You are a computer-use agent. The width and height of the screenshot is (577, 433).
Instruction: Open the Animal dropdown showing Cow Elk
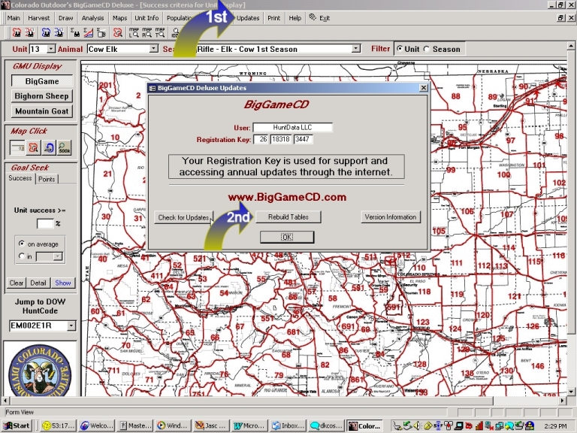tap(154, 49)
